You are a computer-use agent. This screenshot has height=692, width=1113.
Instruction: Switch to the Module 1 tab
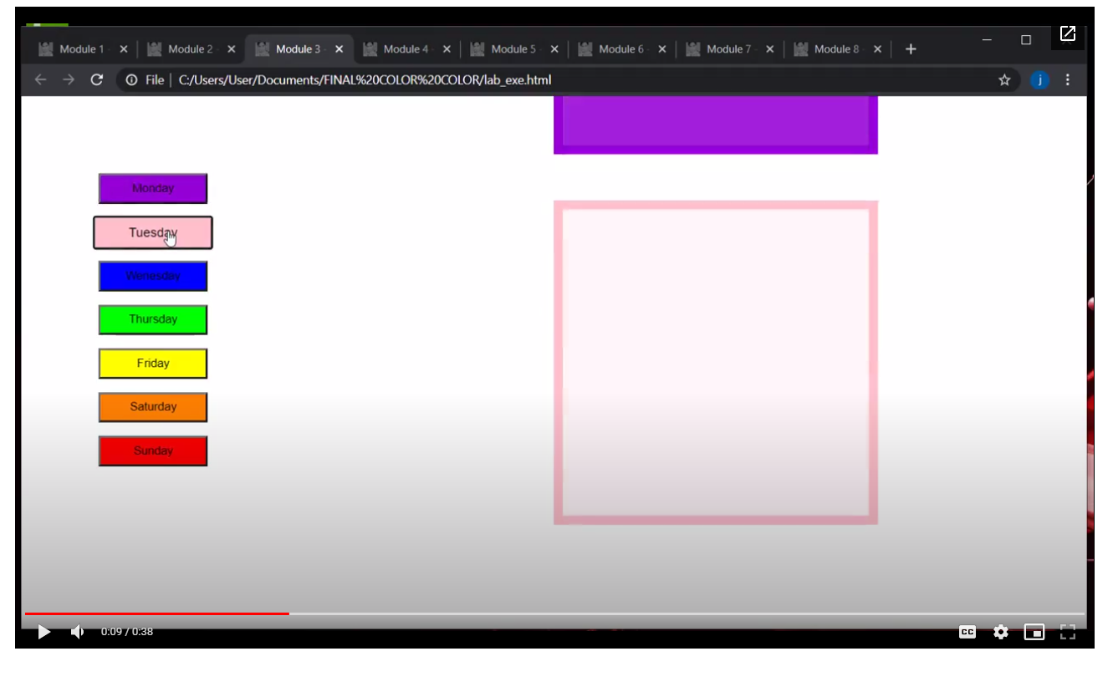pyautogui.click(x=83, y=49)
